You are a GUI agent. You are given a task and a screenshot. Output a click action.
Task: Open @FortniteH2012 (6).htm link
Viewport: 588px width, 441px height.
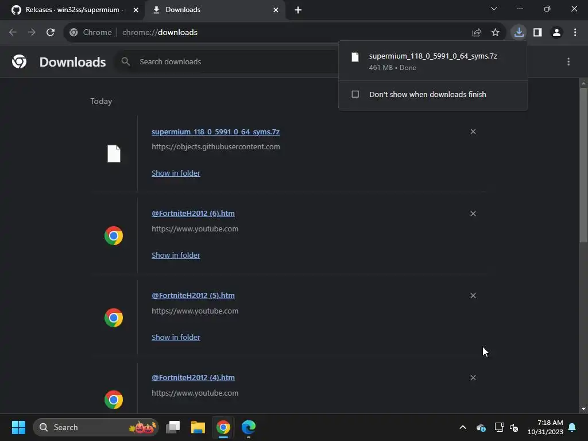[x=193, y=214]
